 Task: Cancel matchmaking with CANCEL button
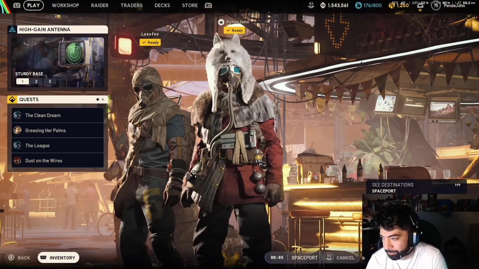click(x=345, y=258)
